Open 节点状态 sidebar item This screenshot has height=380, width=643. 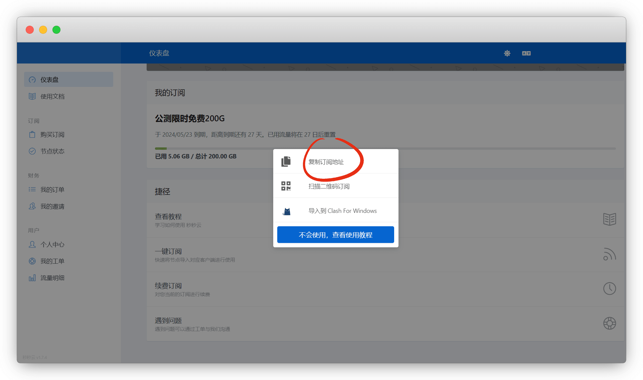tap(52, 151)
